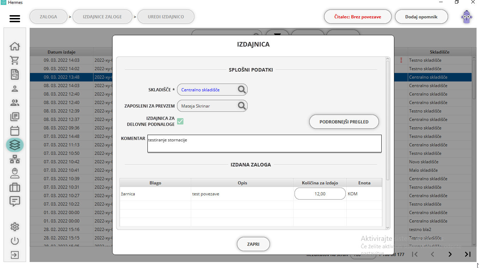
Task: Click Količina za izdajo column header
Action: point(320,183)
